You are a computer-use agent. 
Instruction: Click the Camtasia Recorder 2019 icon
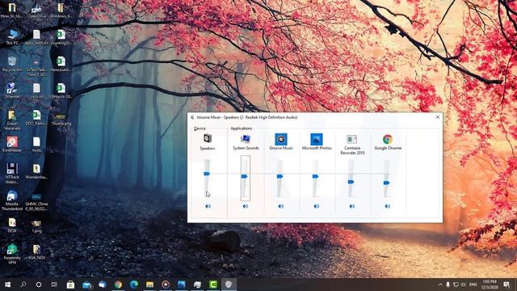[x=352, y=139]
